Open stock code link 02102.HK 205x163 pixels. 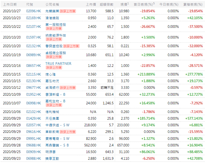tap(33, 112)
